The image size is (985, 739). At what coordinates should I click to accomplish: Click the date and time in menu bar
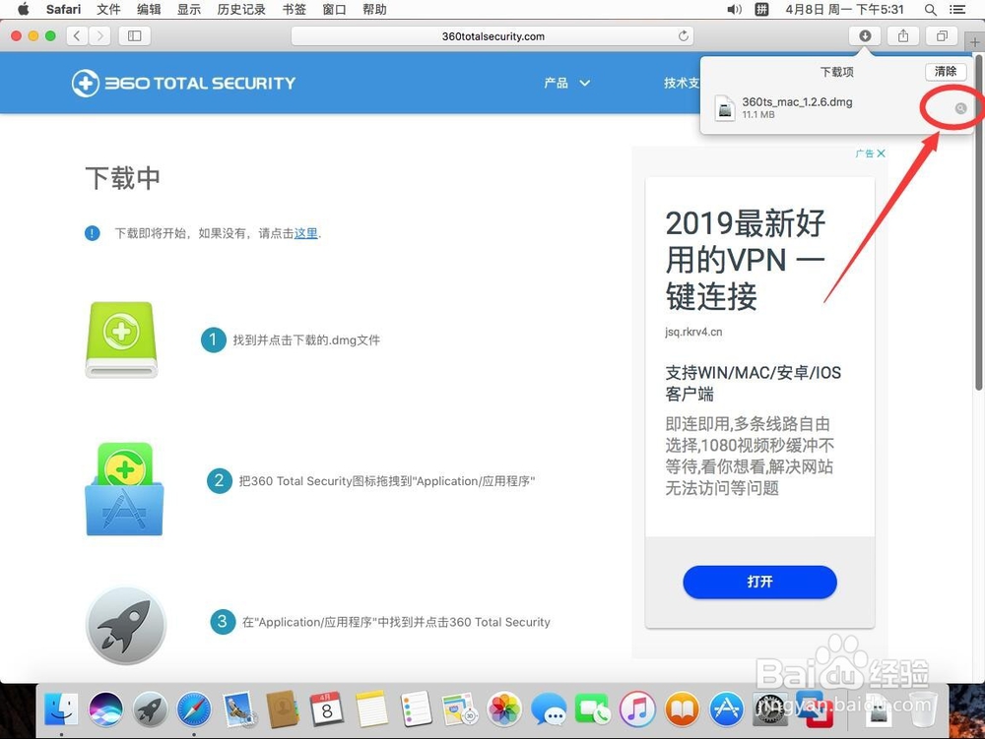pyautogui.click(x=844, y=10)
